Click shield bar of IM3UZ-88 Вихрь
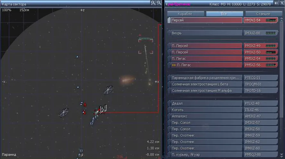Screen dimensions: 285x159 [271, 33]
